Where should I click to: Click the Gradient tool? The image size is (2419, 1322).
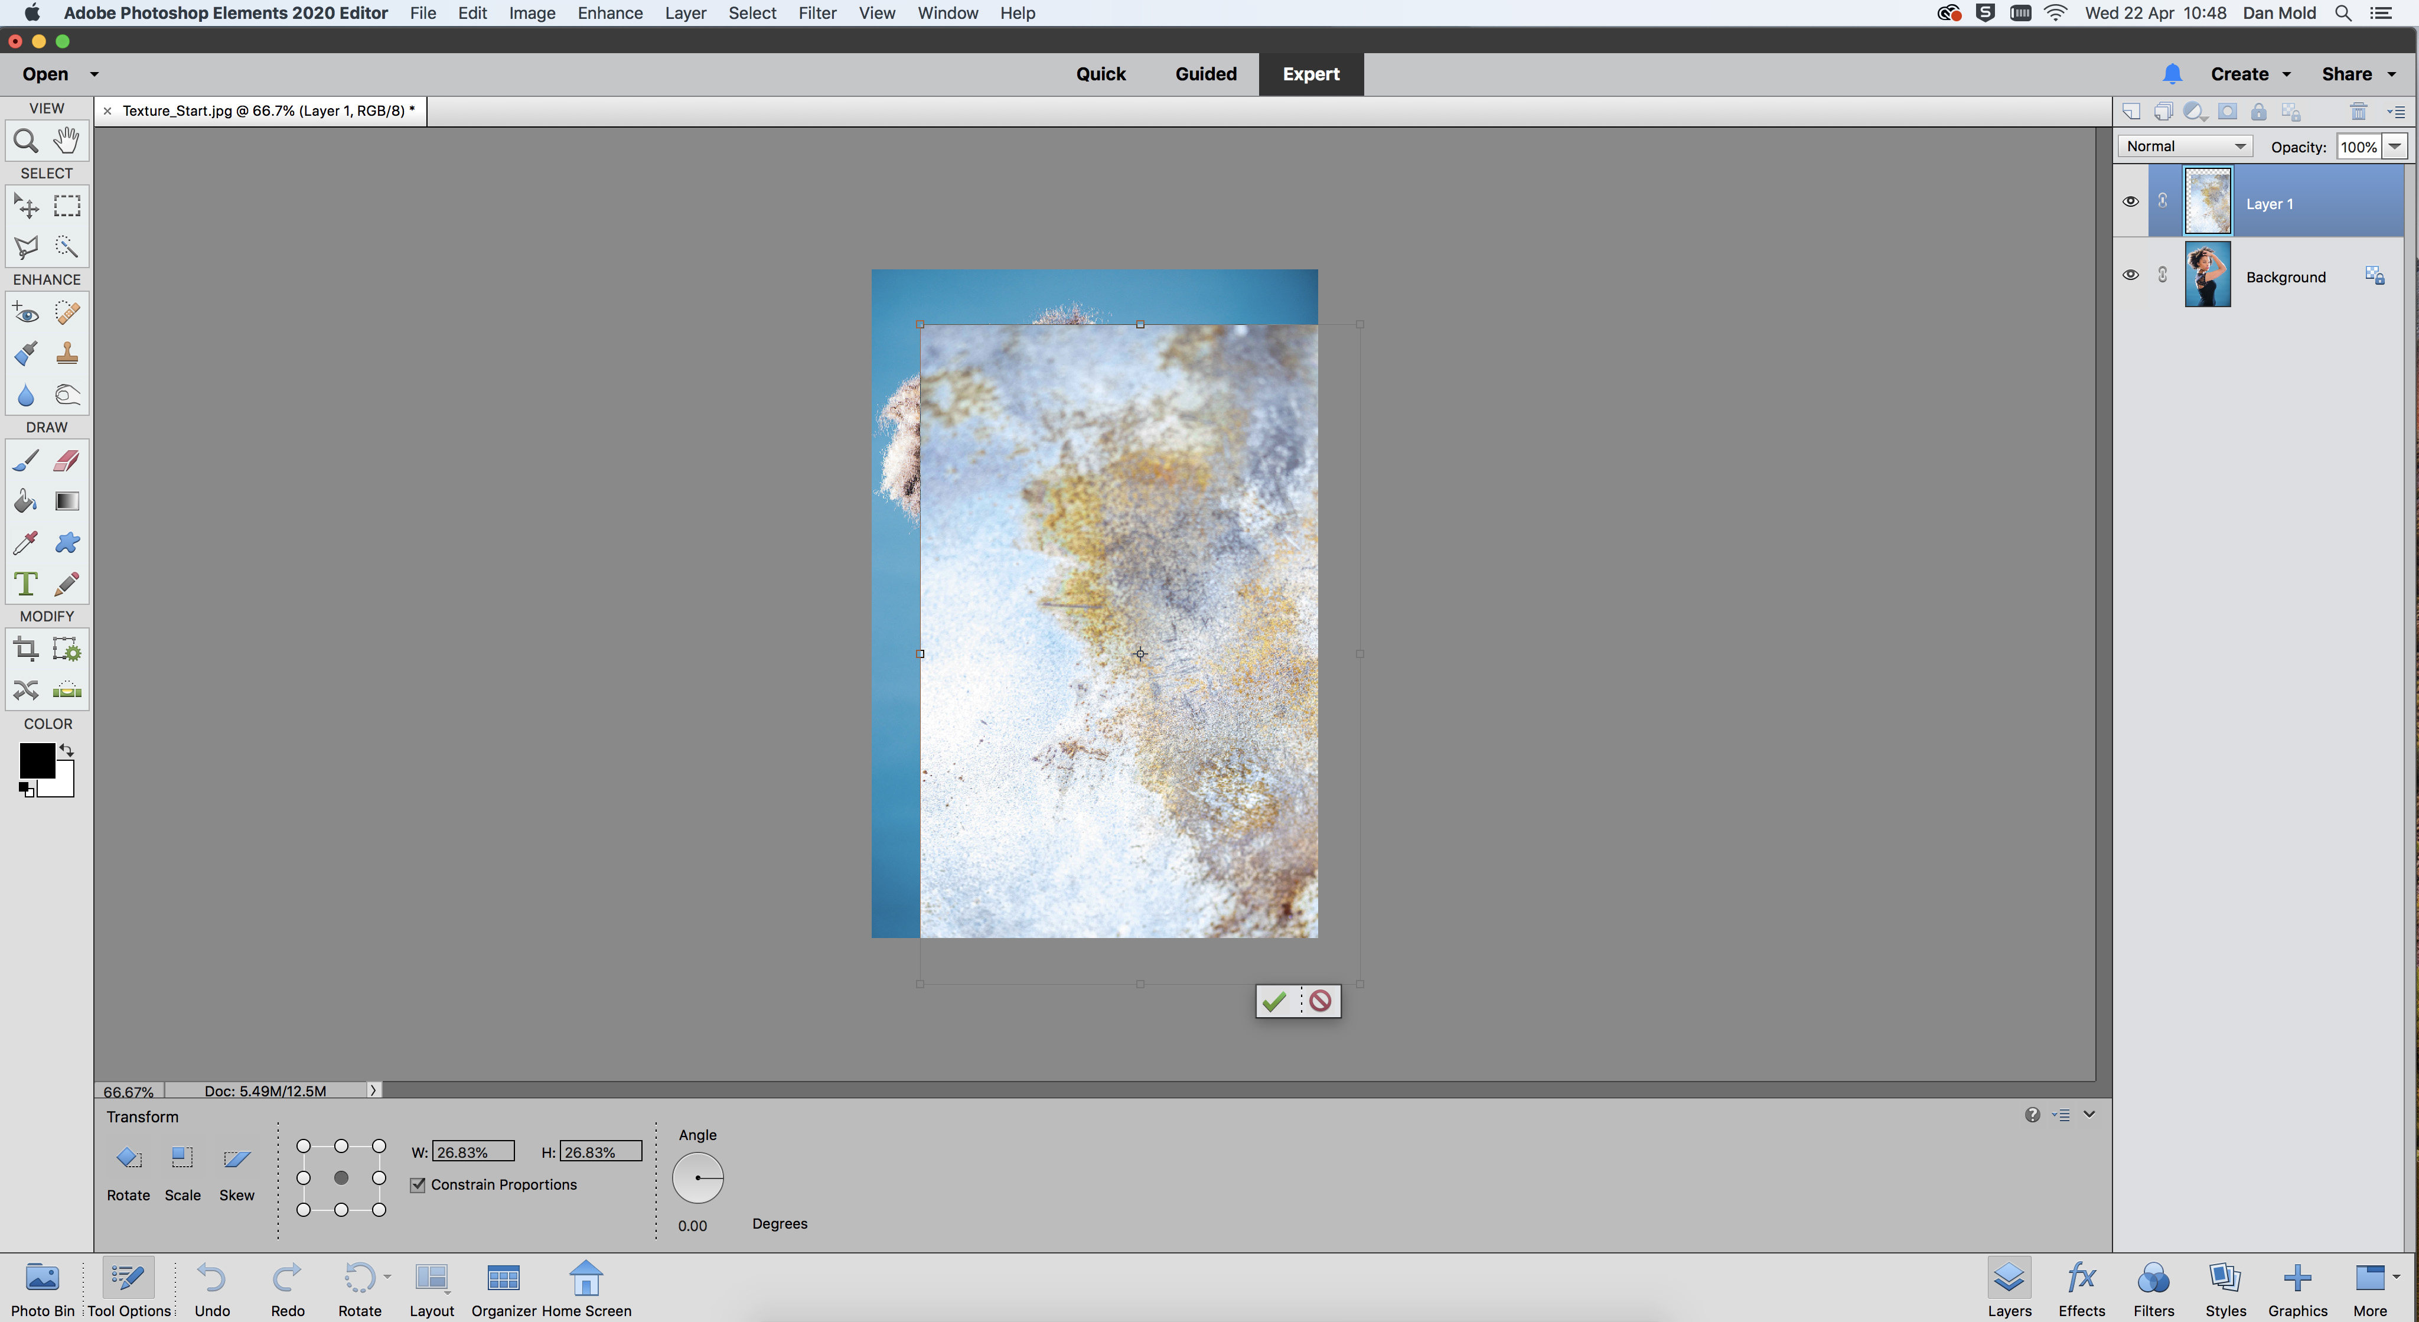(x=67, y=501)
